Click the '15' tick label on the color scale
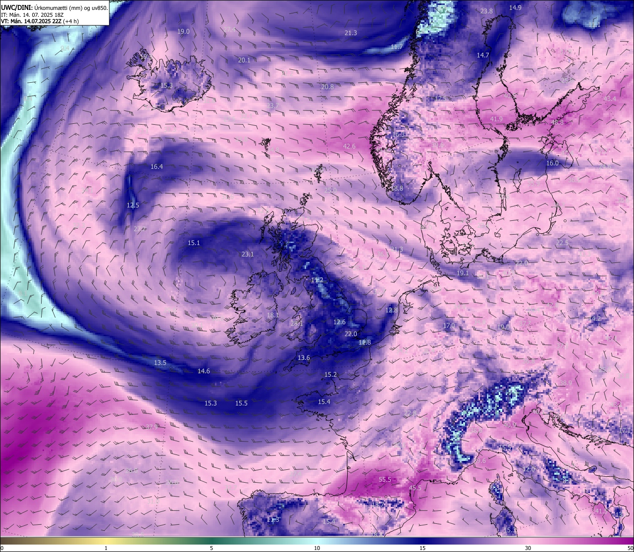The width and height of the screenshot is (634, 552). [423, 548]
